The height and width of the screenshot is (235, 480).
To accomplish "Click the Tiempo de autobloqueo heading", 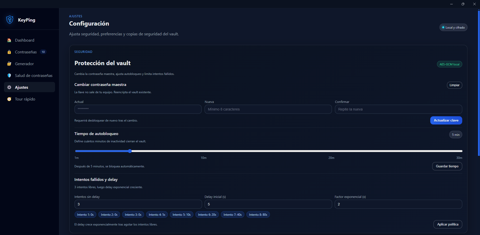I will coord(96,134).
